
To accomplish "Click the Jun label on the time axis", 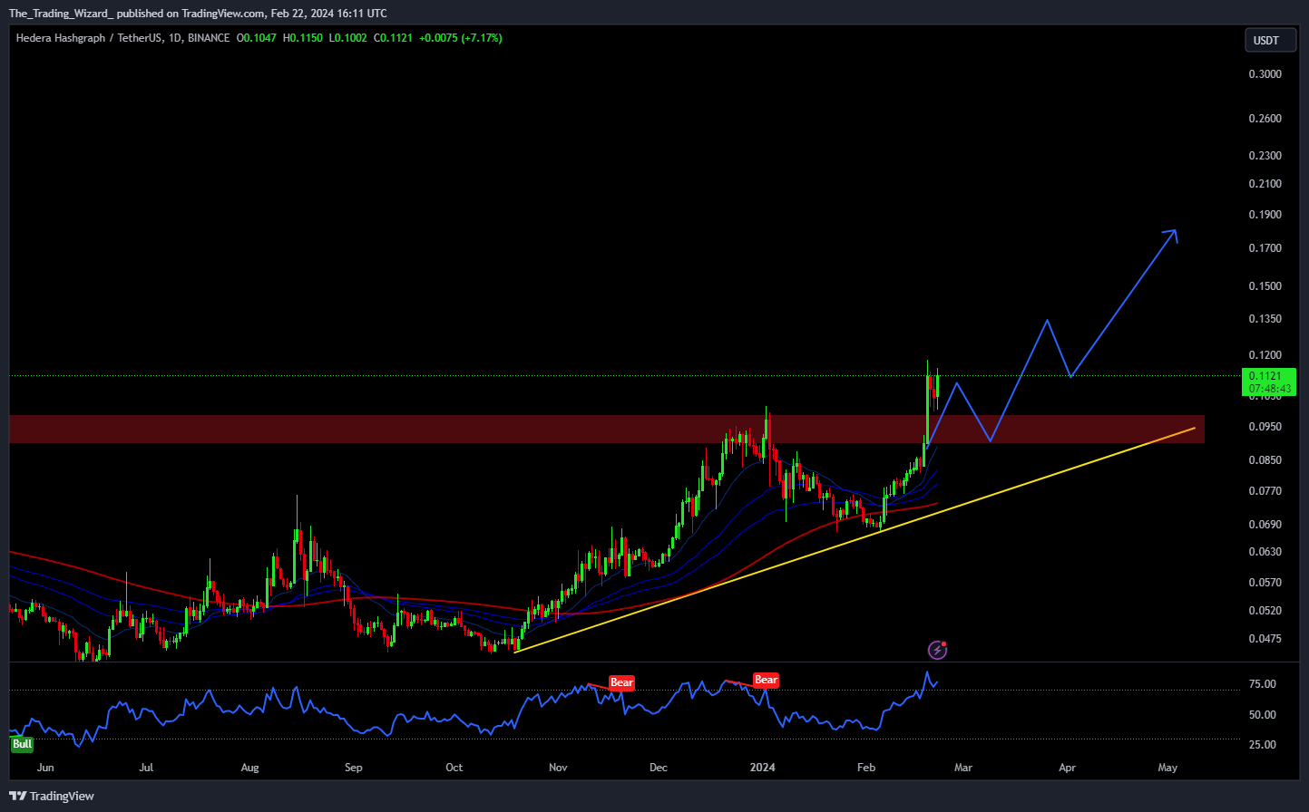I will pos(45,768).
